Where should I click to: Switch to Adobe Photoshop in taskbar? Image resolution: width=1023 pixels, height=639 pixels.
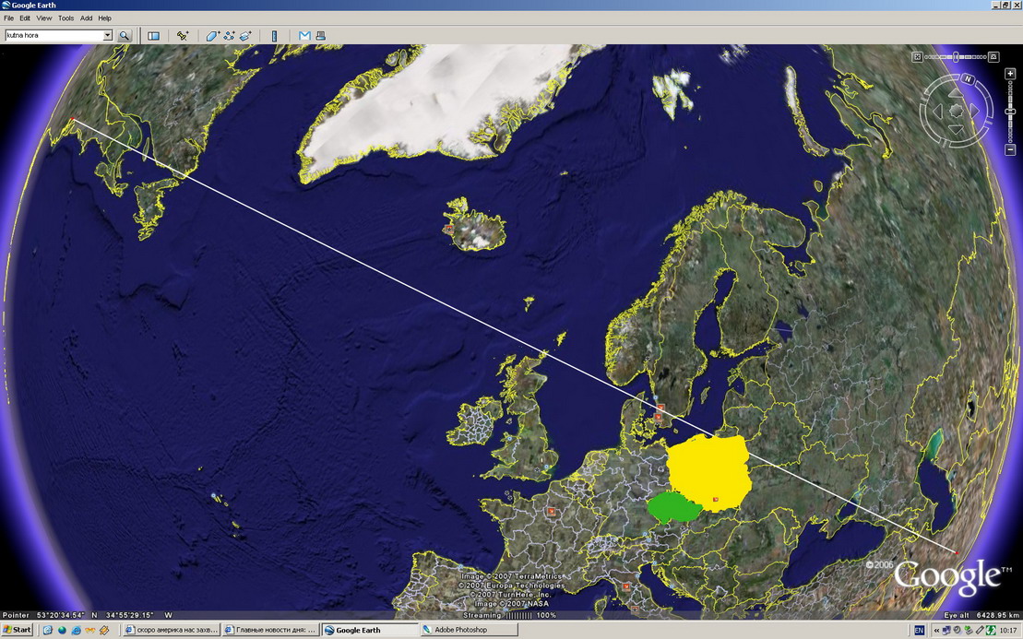pos(469,630)
